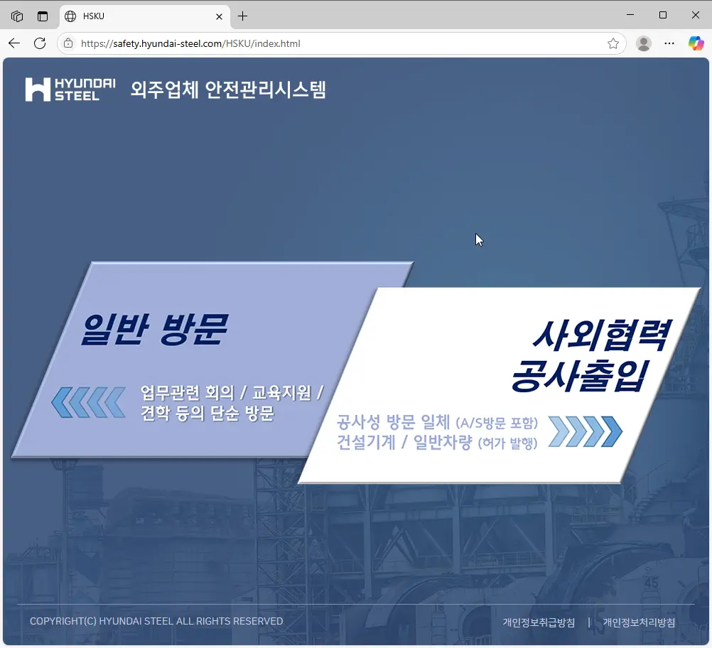Image resolution: width=712 pixels, height=648 pixels.
Task: Click the browser back arrow icon
Action: point(14,43)
